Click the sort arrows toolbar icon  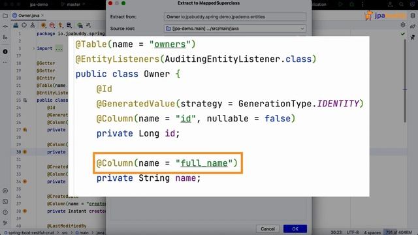88,25
